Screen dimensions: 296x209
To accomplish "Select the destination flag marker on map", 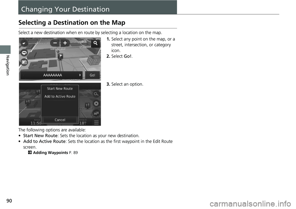I will (61, 56).
